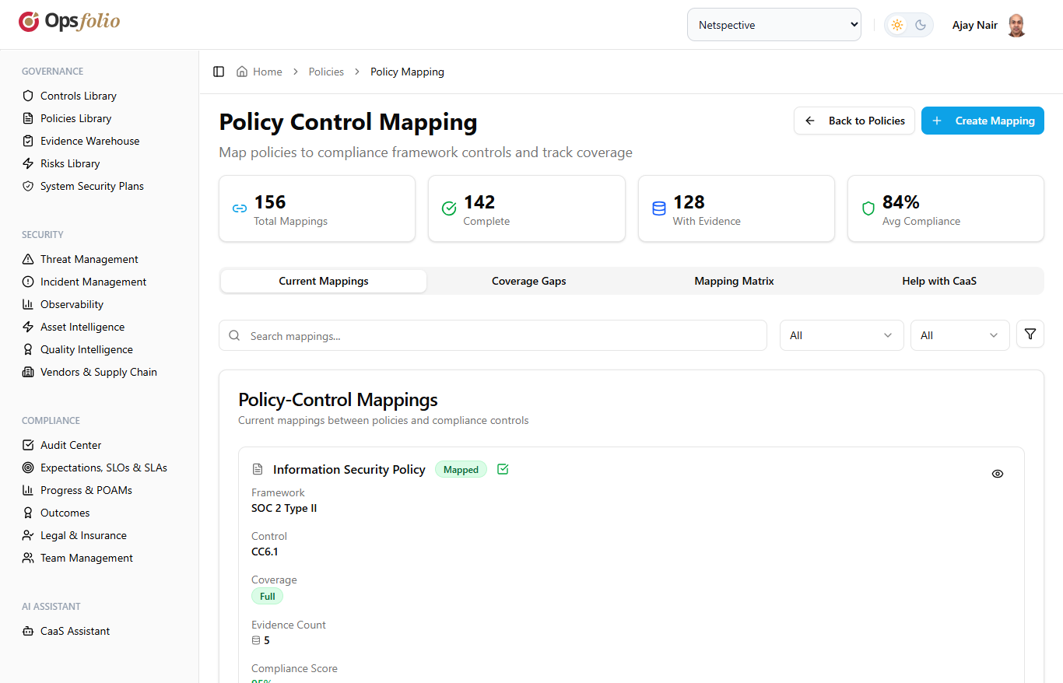The width and height of the screenshot is (1063, 683).
Task: Select the Vendors & Supply Chain icon
Action: pos(26,372)
